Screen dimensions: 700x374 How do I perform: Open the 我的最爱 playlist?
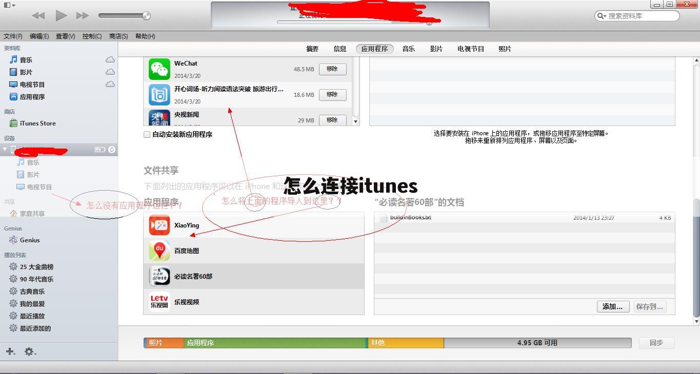click(x=32, y=304)
